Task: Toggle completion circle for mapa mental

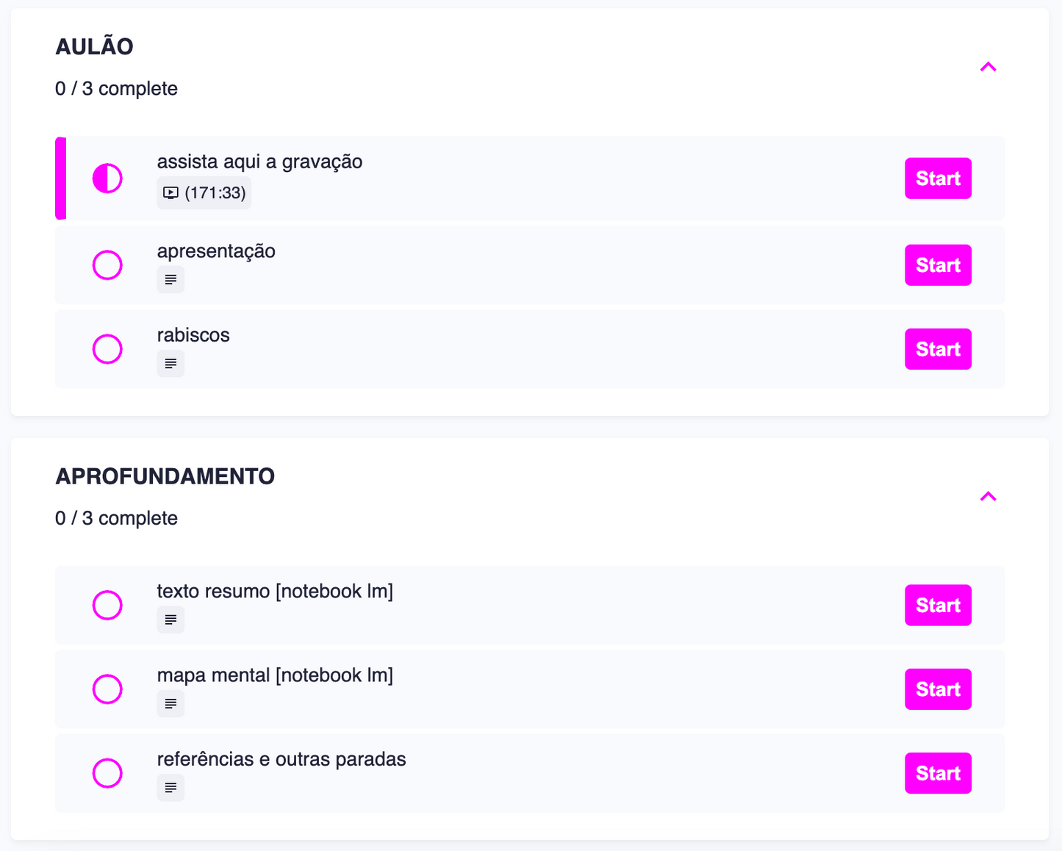Action: pos(107,689)
